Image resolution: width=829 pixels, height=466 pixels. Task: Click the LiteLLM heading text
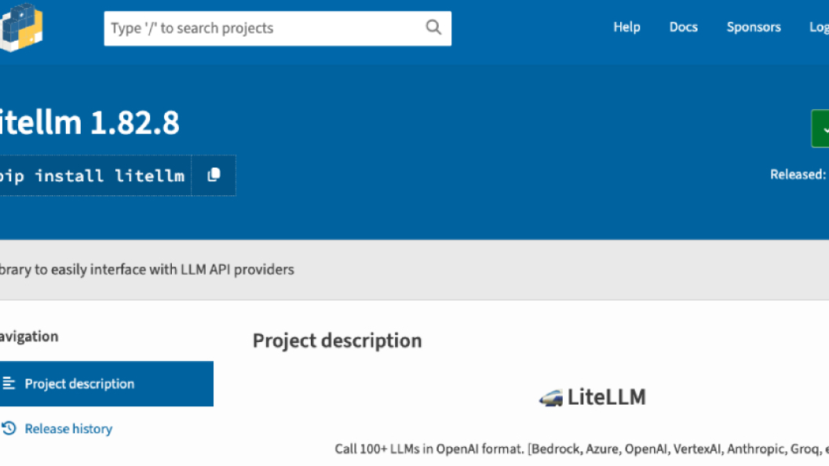click(606, 397)
